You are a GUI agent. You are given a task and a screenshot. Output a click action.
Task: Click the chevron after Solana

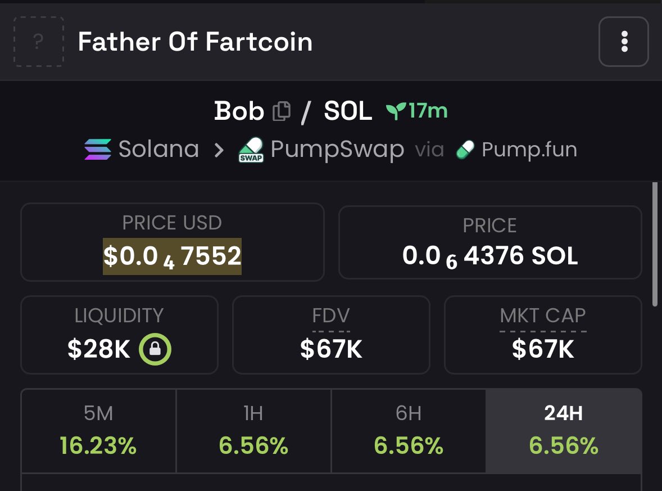[x=219, y=150]
